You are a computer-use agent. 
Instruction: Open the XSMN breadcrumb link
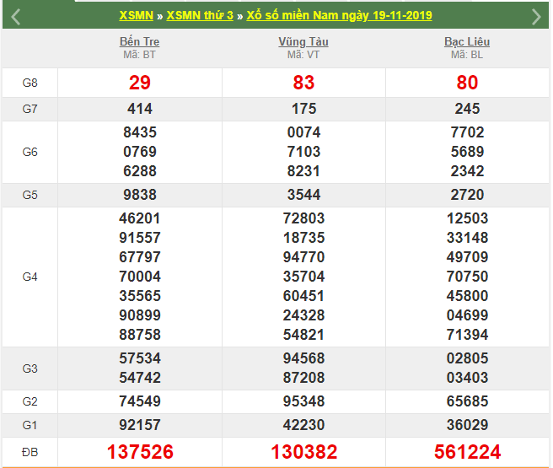137,16
